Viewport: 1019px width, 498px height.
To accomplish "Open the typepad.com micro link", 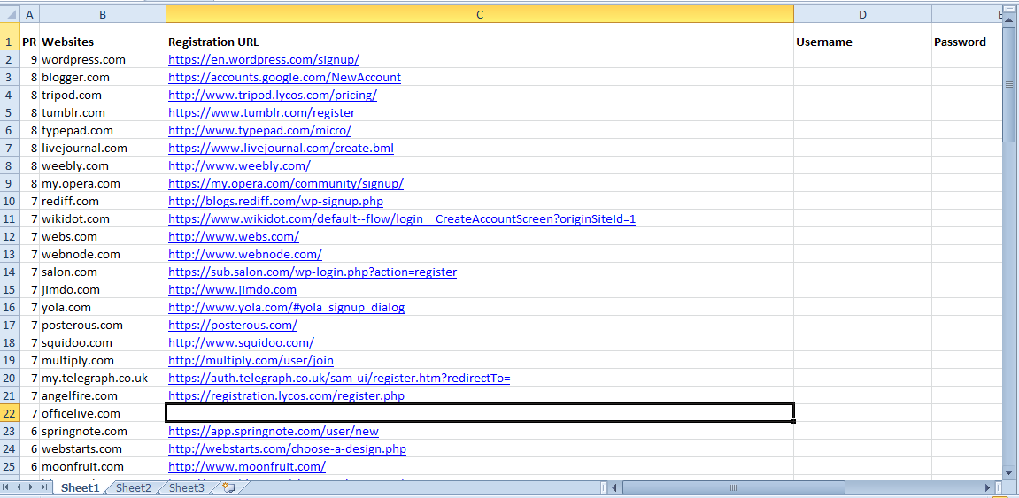I will [x=260, y=131].
